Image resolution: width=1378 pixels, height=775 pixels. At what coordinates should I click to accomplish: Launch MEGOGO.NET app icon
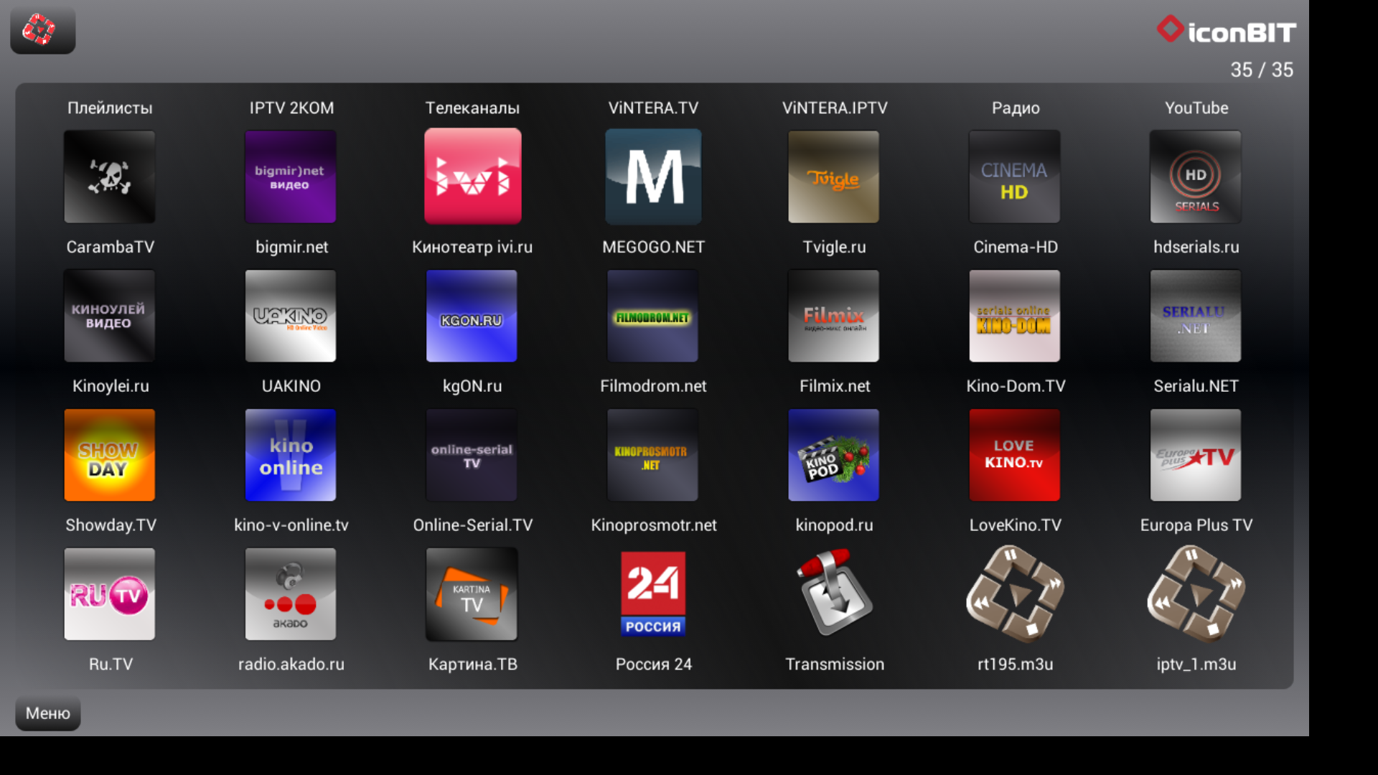click(x=653, y=177)
